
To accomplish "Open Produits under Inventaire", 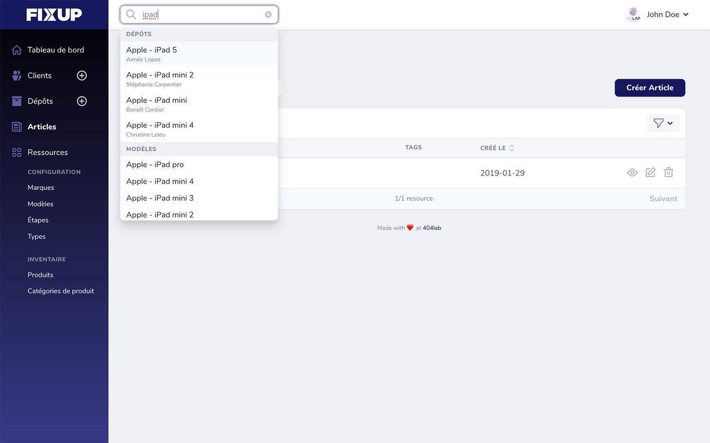I will pos(40,275).
